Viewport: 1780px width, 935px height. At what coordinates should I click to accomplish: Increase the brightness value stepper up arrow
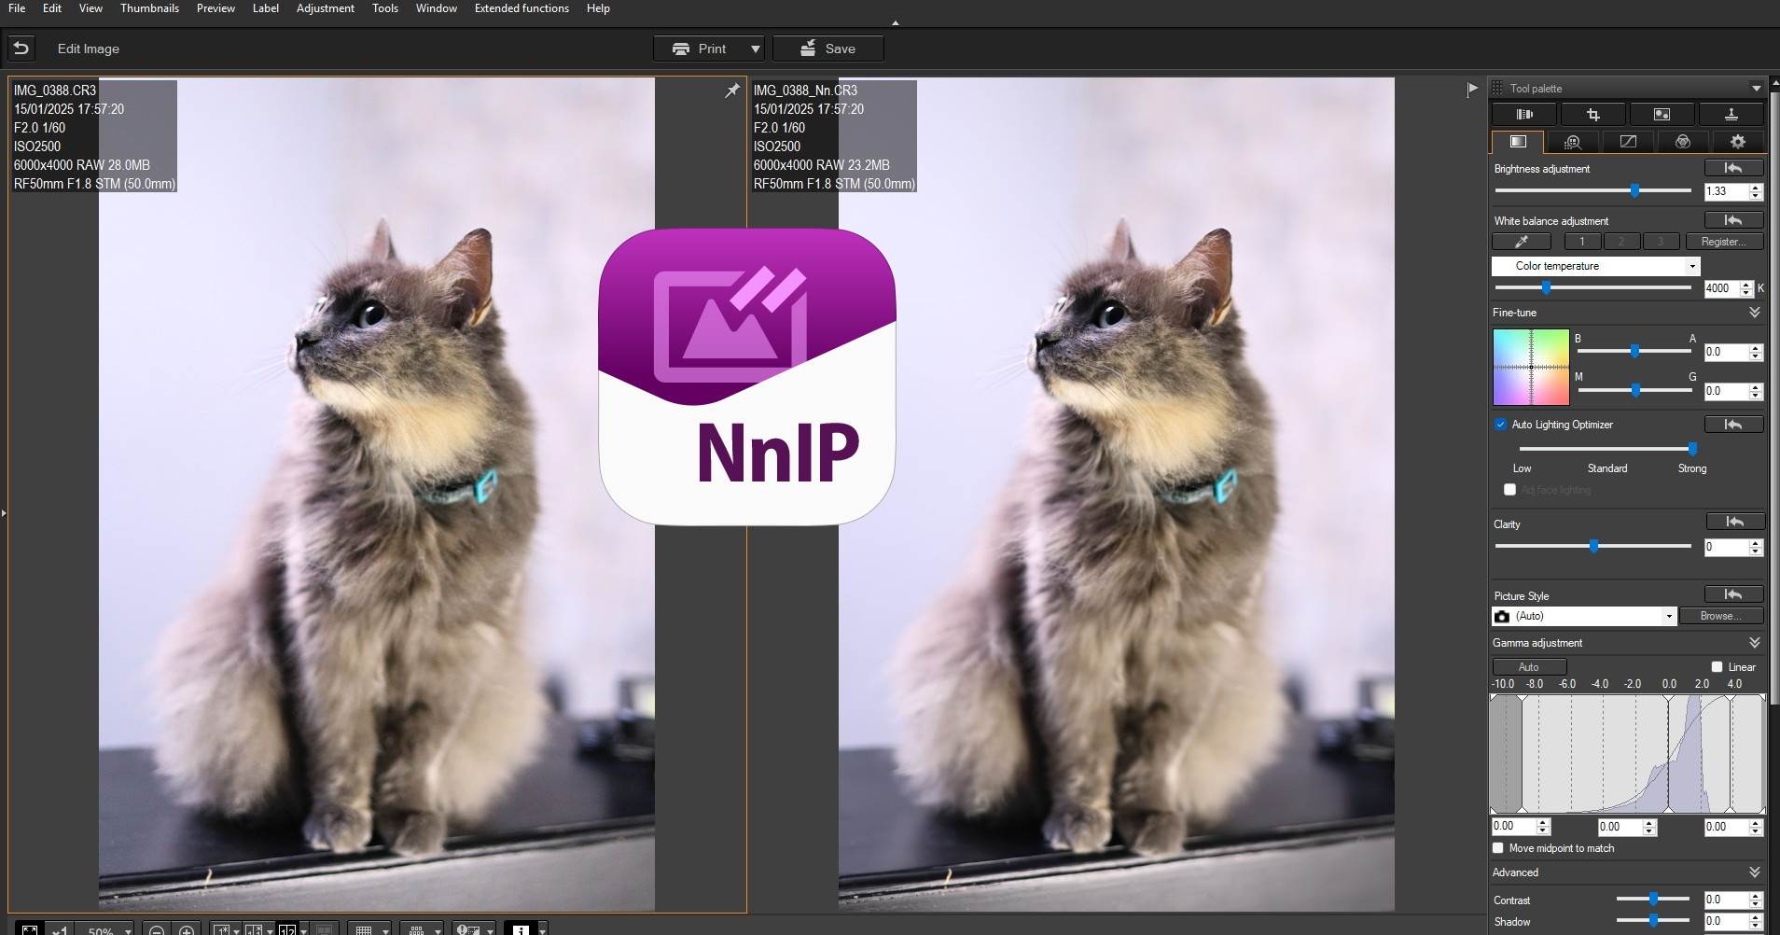1756,187
